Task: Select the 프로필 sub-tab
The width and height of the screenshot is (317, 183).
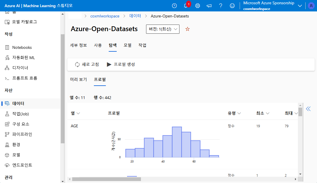Action: pyautogui.click(x=100, y=79)
